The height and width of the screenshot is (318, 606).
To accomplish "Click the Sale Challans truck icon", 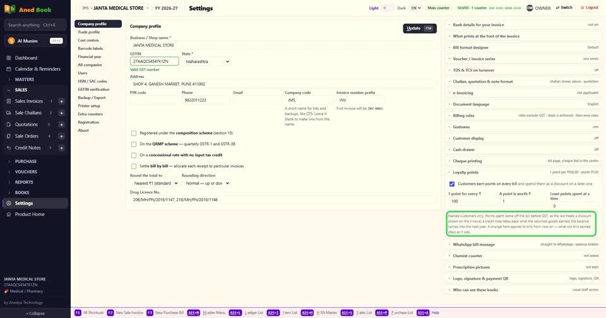I will point(8,113).
